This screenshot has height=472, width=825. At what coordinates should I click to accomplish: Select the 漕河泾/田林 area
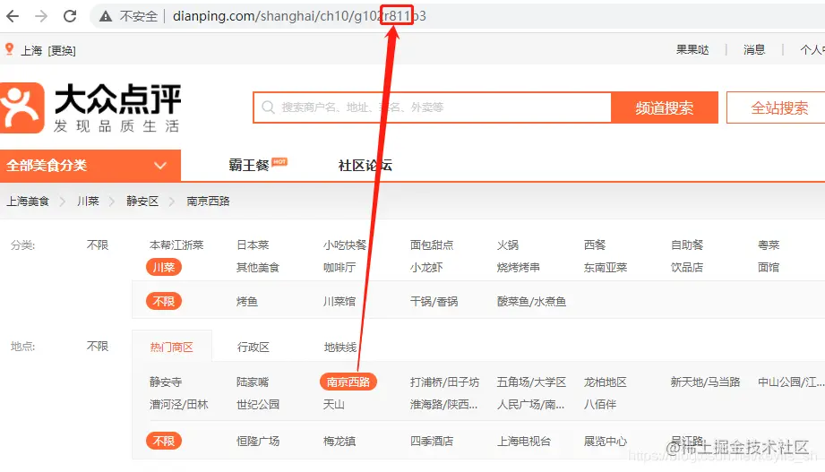[x=179, y=405]
